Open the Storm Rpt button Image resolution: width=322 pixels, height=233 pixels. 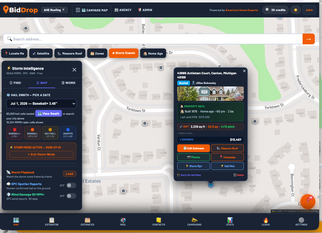pyautogui.click(x=193, y=166)
